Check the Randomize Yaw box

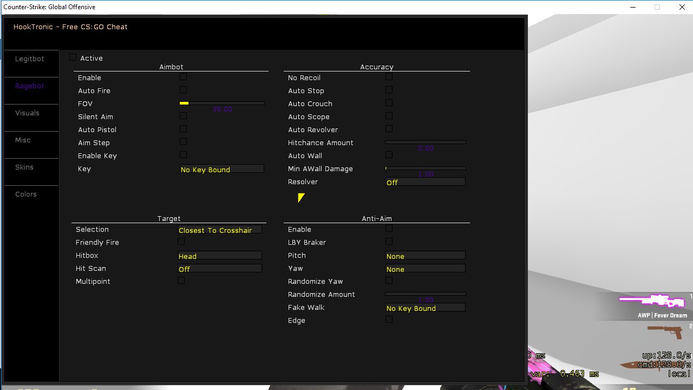click(x=389, y=281)
